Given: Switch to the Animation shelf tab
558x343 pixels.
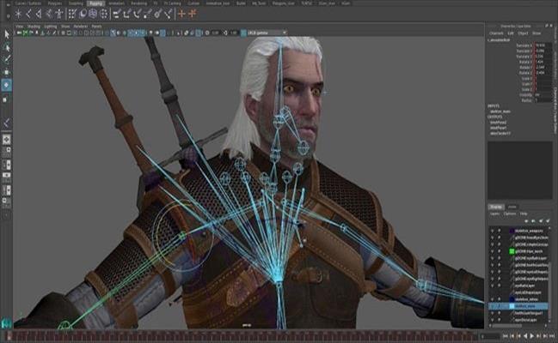Looking at the screenshot, I should (117, 3).
